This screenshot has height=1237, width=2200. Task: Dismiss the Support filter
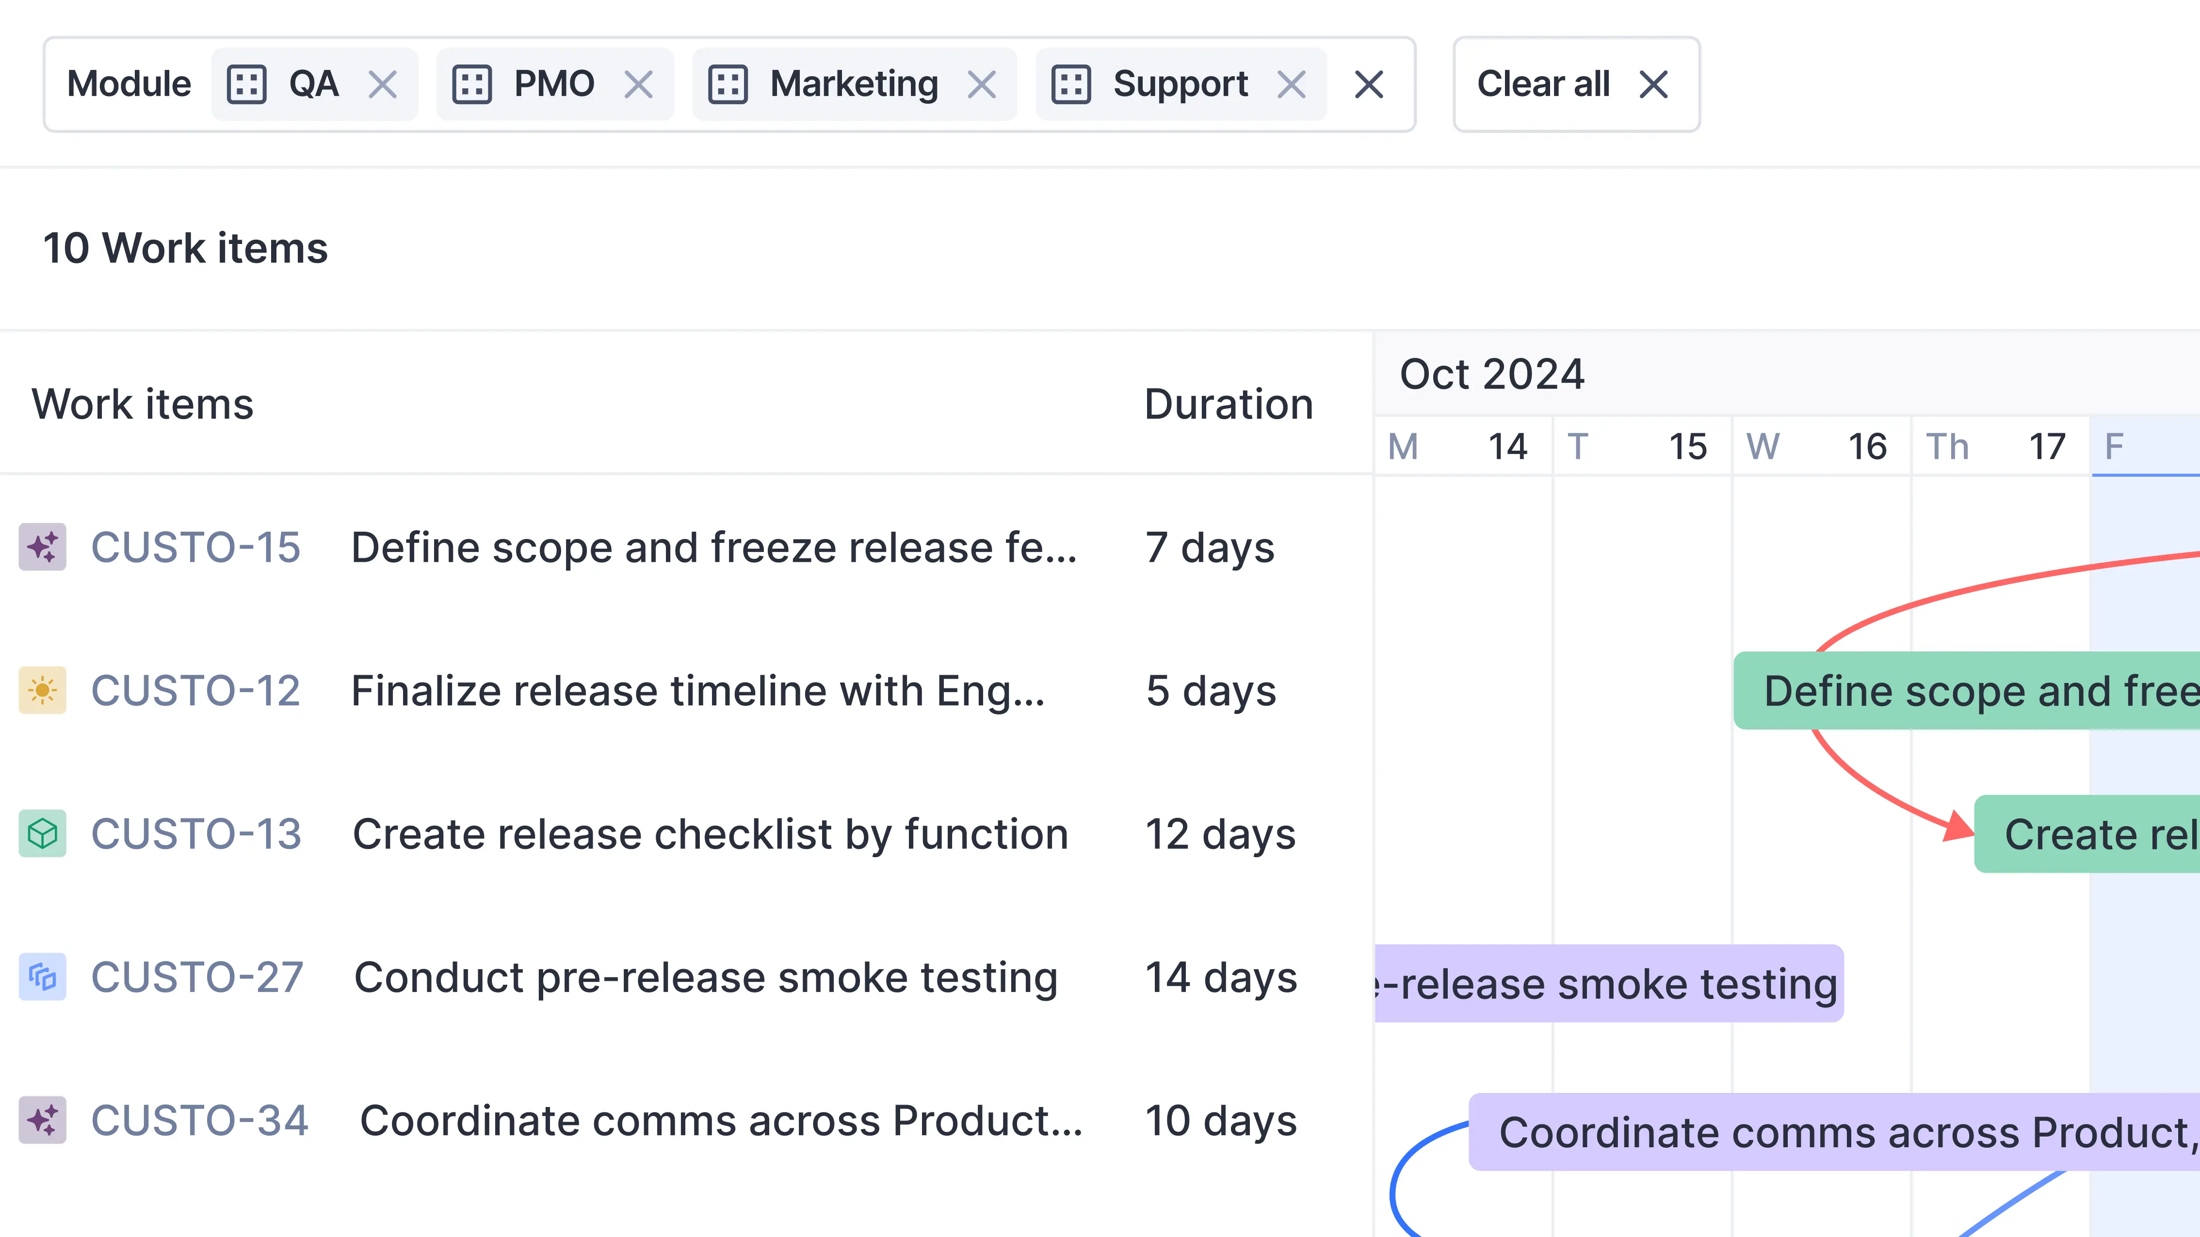click(x=1292, y=83)
